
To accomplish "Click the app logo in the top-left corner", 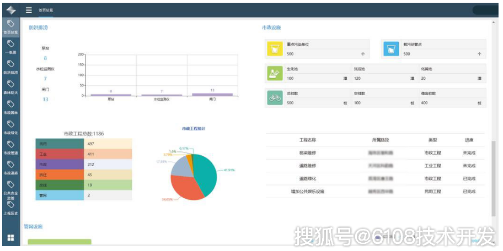I will [11, 10].
